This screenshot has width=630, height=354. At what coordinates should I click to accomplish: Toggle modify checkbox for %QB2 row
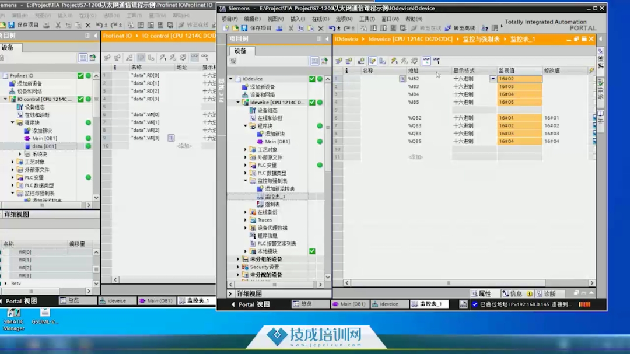pos(594,118)
